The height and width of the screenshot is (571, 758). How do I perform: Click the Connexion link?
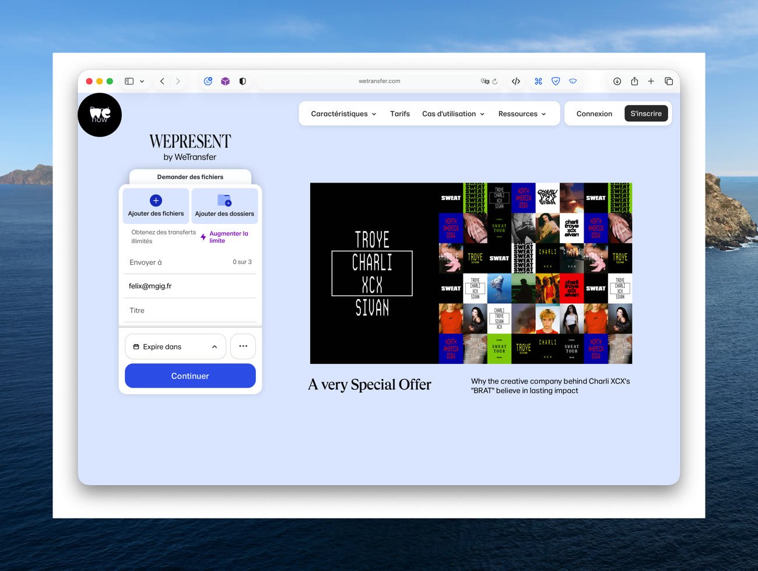tap(594, 114)
